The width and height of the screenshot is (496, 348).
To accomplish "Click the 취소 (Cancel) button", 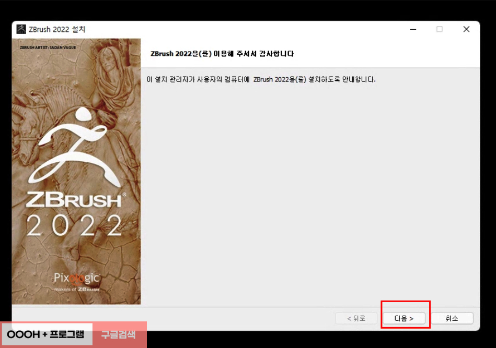I will pos(452,318).
